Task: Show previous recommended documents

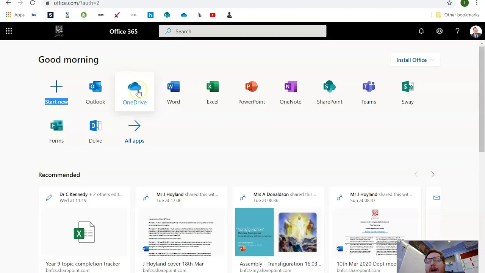Action: 416,174
